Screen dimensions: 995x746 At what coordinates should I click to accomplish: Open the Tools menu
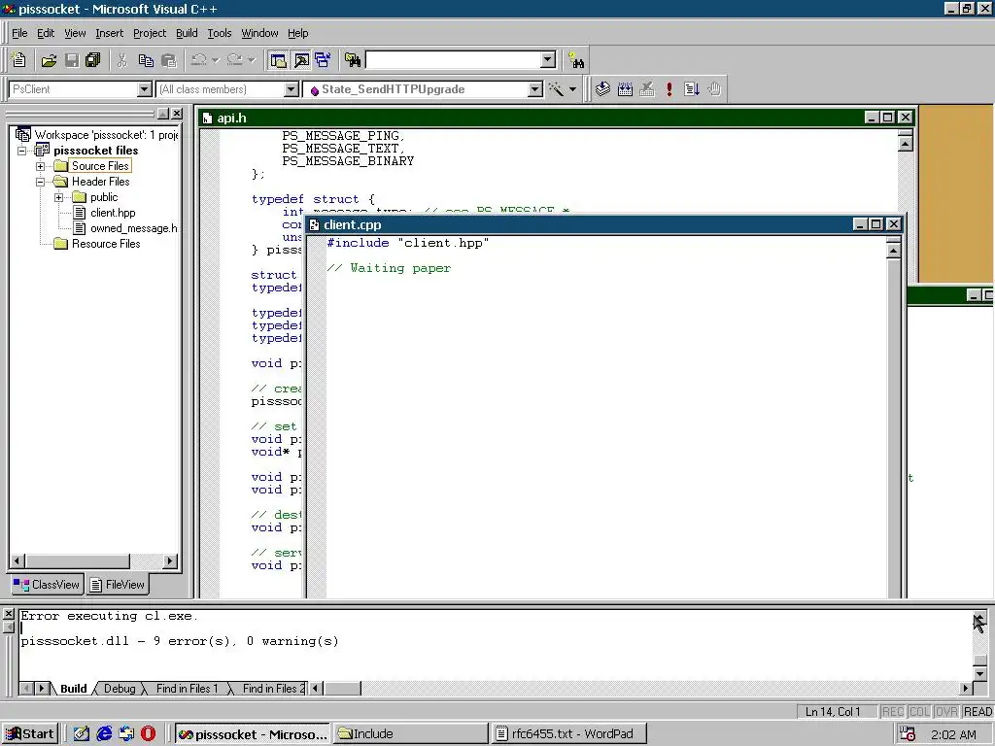pos(220,33)
